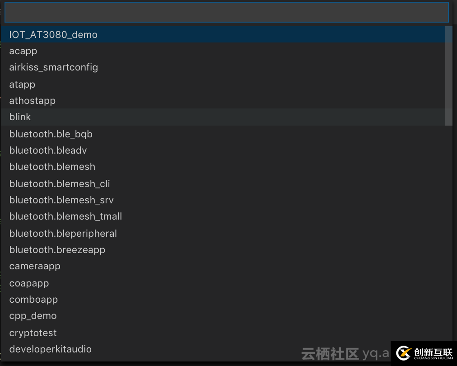Select the bluetooth.breezeapp entry

pos(57,249)
